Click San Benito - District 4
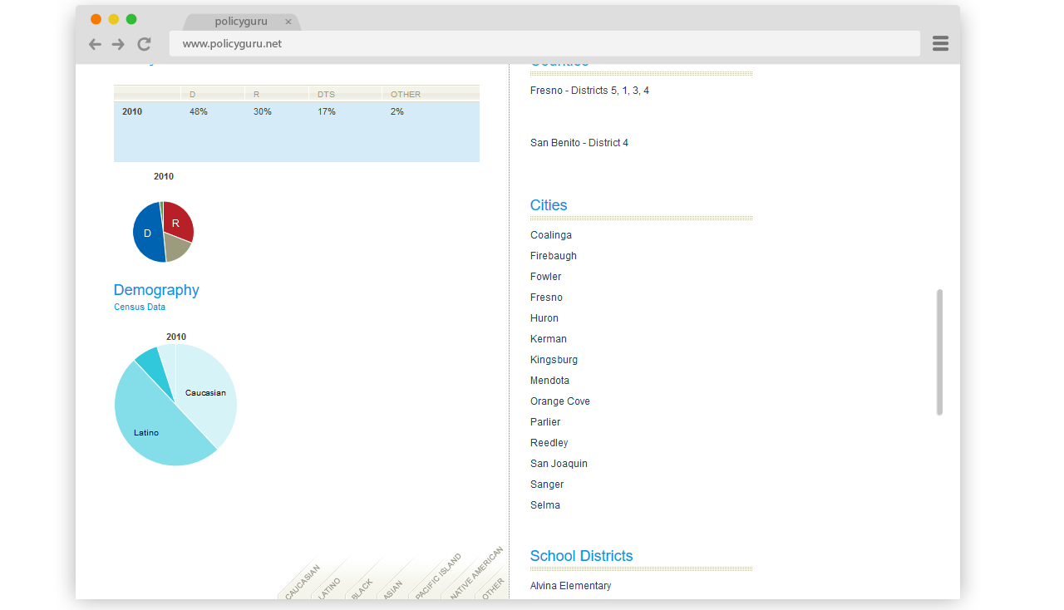This screenshot has width=1064, height=610. (x=579, y=143)
